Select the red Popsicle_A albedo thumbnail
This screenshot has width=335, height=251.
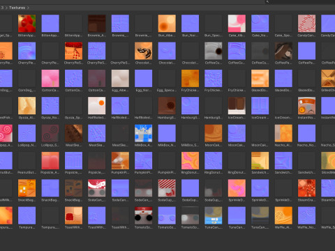tap(50, 160)
